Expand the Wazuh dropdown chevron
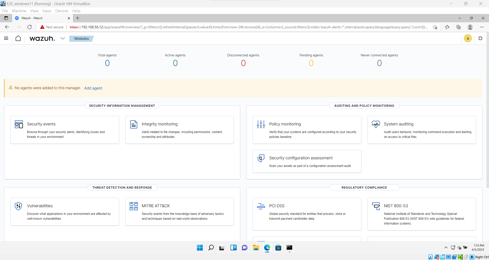The width and height of the screenshot is (489, 260). (63, 38)
